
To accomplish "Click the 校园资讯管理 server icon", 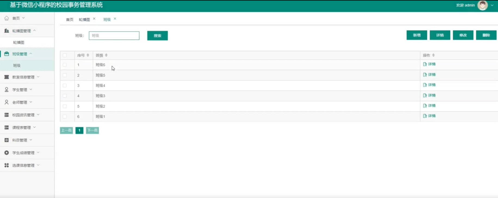I will click(7, 115).
